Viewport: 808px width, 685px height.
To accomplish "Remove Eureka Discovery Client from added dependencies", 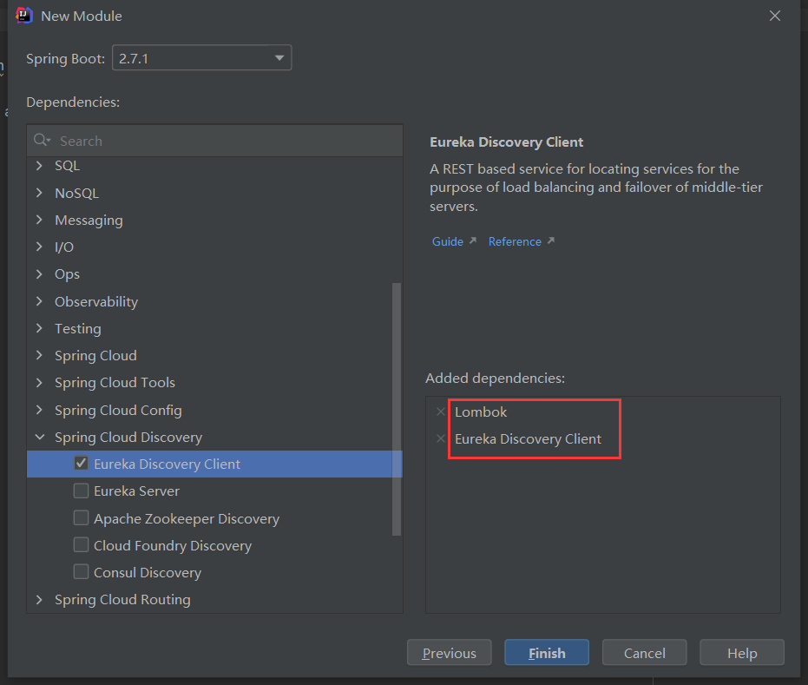I will click(x=440, y=439).
